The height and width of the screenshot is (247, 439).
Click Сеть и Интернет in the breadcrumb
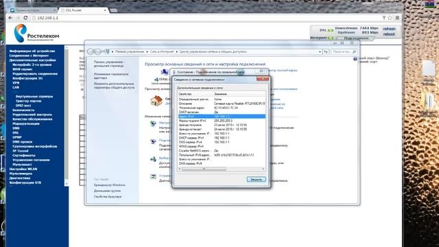[x=162, y=52]
